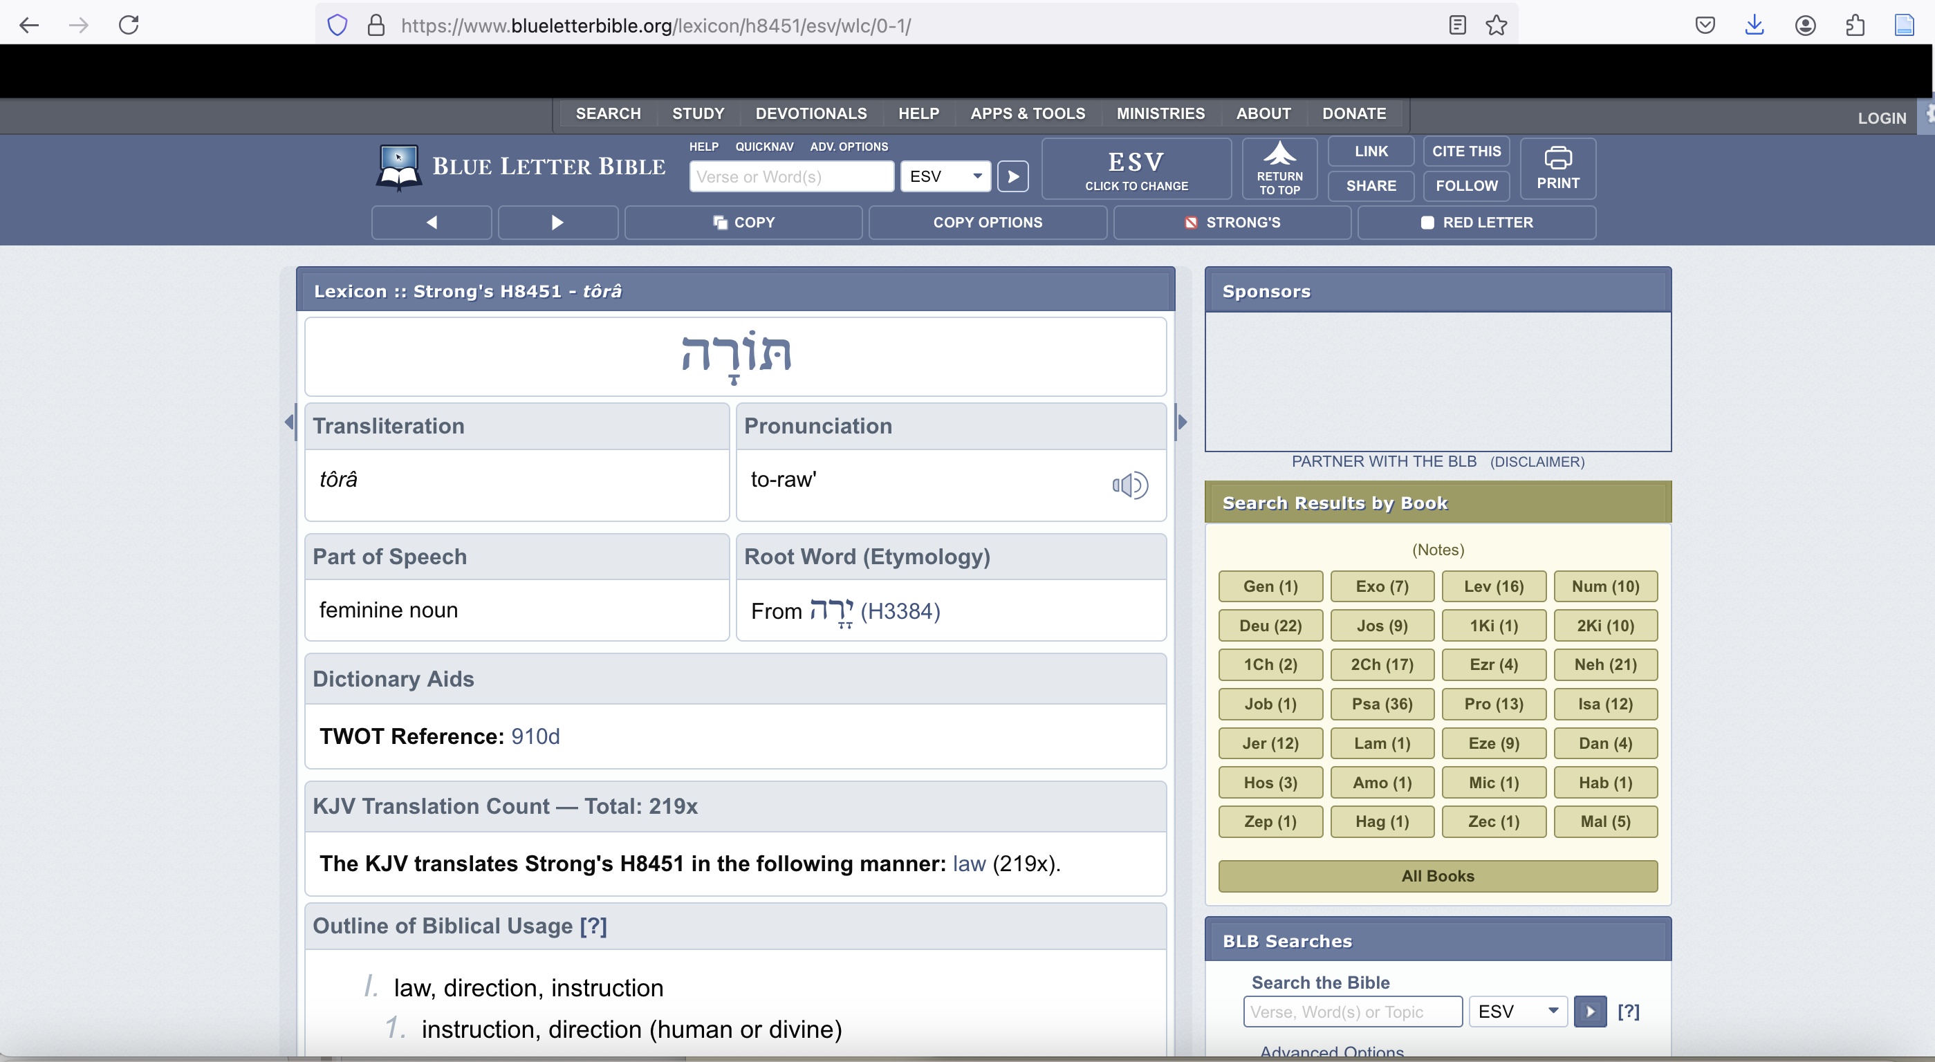The width and height of the screenshot is (1935, 1062).
Task: Click the All Books button
Action: point(1438,877)
